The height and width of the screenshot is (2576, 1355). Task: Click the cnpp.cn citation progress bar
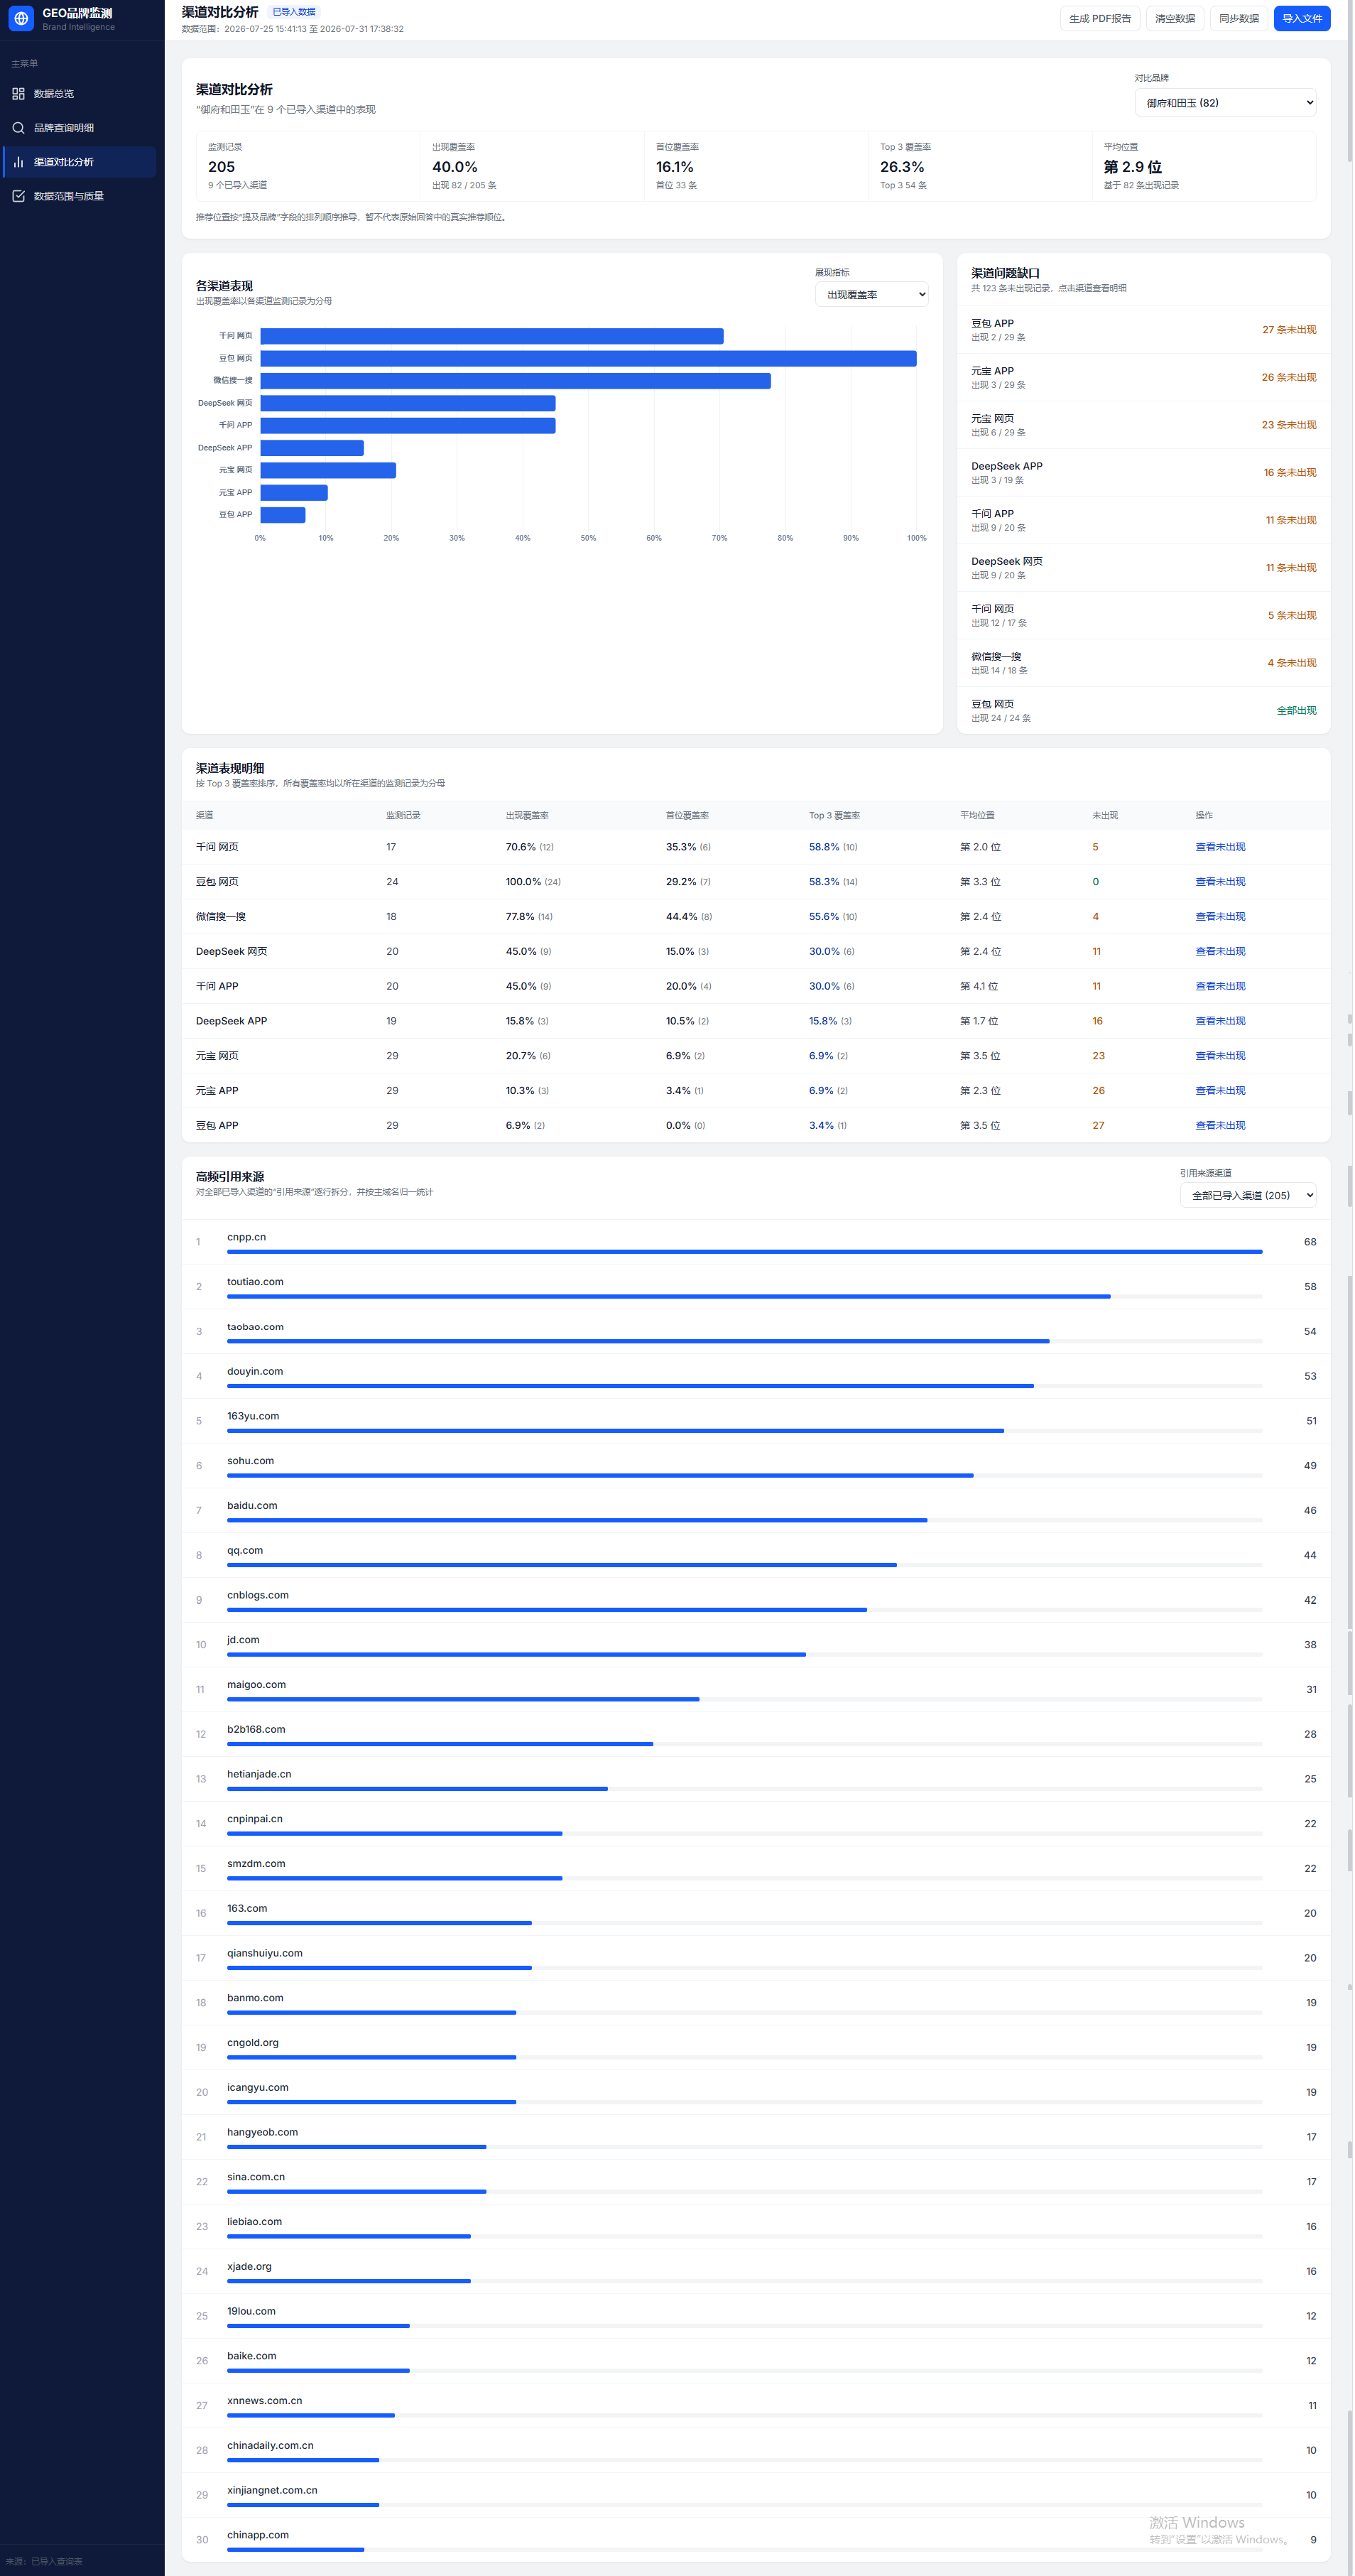[x=745, y=1252]
